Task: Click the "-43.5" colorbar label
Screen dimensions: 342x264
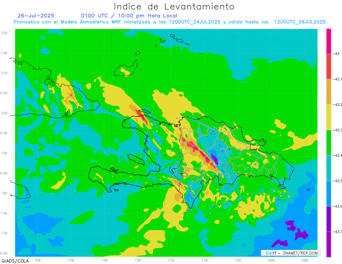Action: [337, 181]
